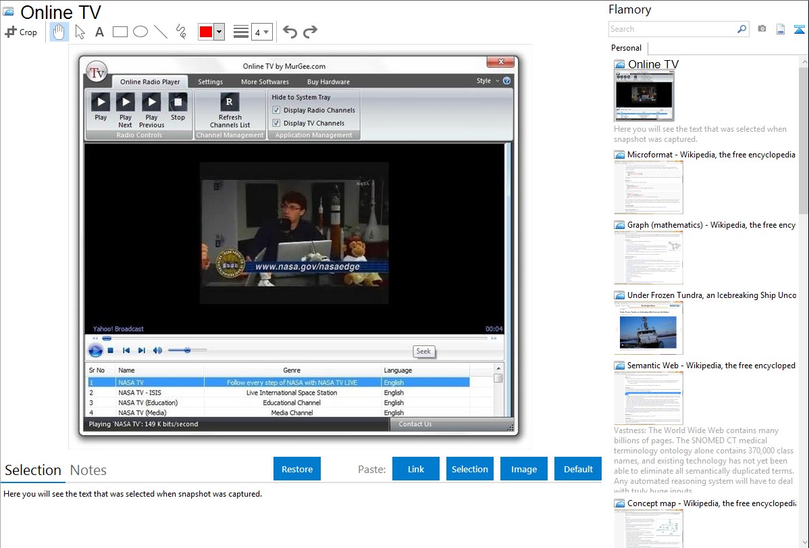The image size is (809, 548).
Task: Click the player previous track button
Action: [126, 350]
